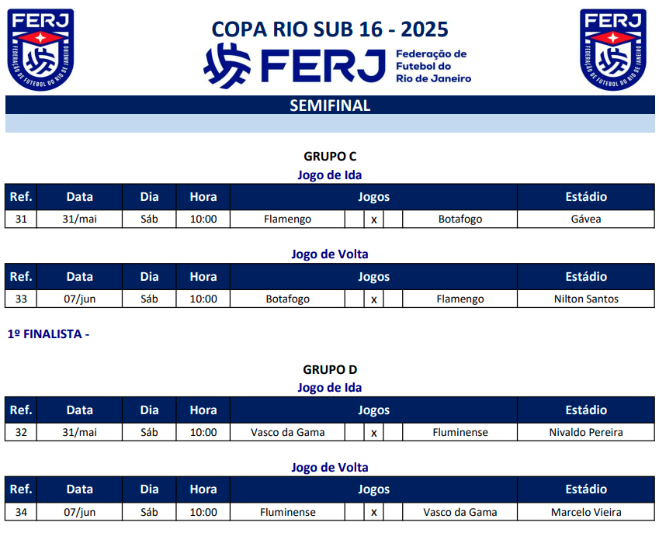Click the "1º FINALISTA -" label
Screen dimensions: 659x536
[x=49, y=334]
